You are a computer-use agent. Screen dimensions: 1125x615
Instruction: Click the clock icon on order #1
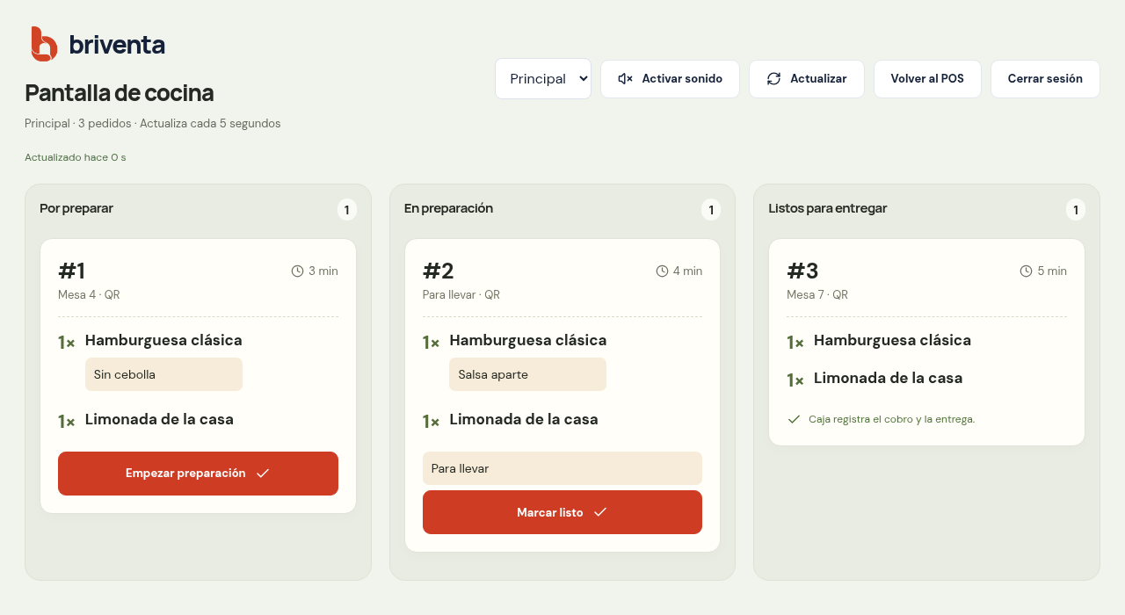(297, 271)
